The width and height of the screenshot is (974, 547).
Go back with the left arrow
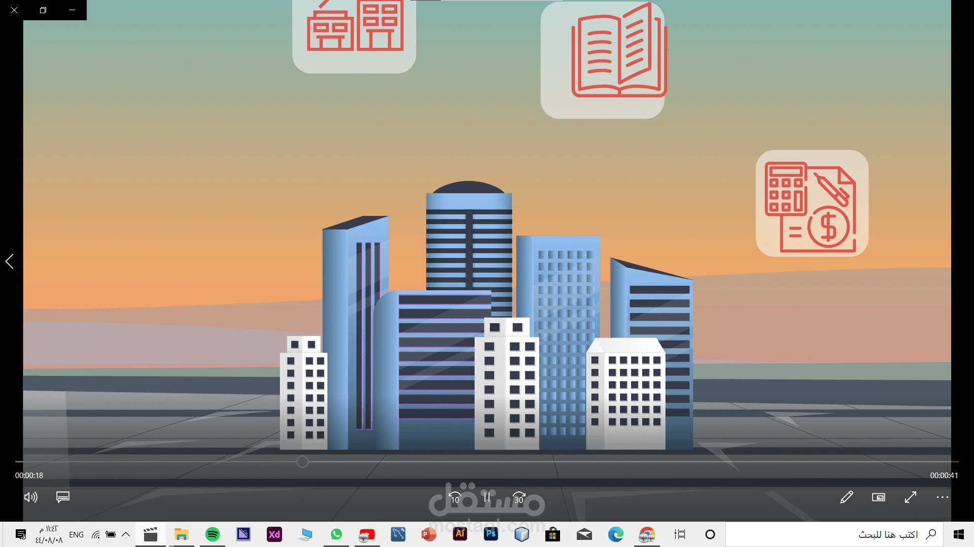[10, 261]
